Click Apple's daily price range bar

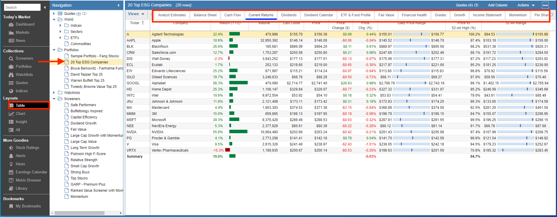(412, 40)
